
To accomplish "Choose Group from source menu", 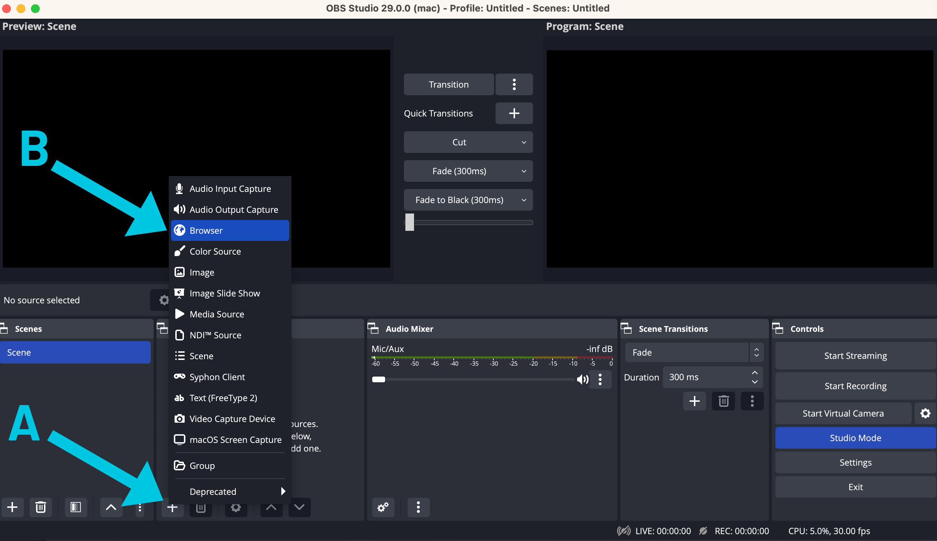I will coord(230,466).
